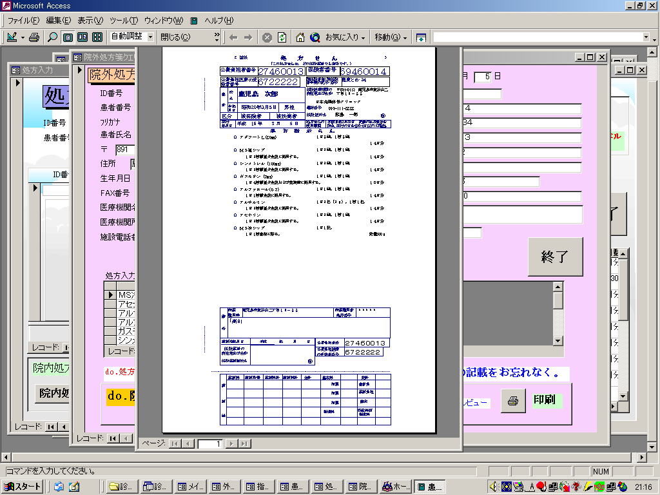Open the ファイル(F) menu
660x495 pixels.
[x=24, y=20]
